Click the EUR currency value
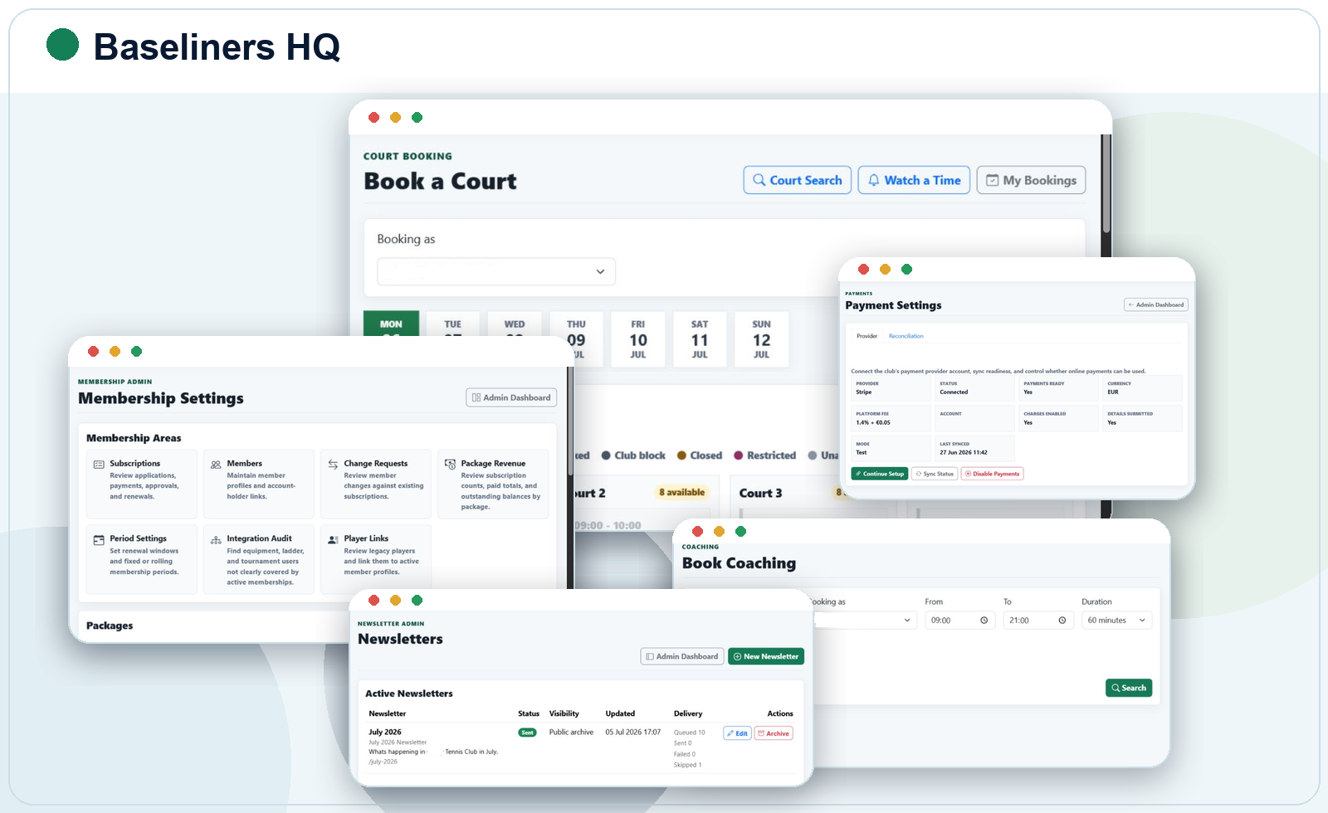1328x813 pixels. pos(1113,392)
